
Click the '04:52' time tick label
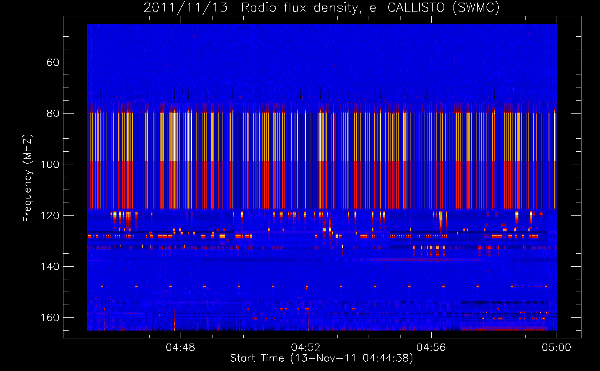306,348
